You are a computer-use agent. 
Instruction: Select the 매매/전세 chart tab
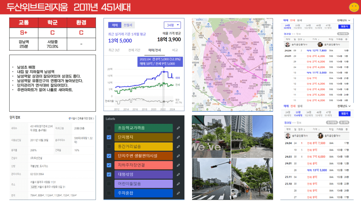pos(155,50)
